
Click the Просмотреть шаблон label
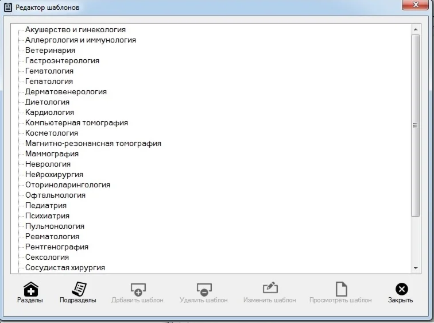tap(340, 300)
